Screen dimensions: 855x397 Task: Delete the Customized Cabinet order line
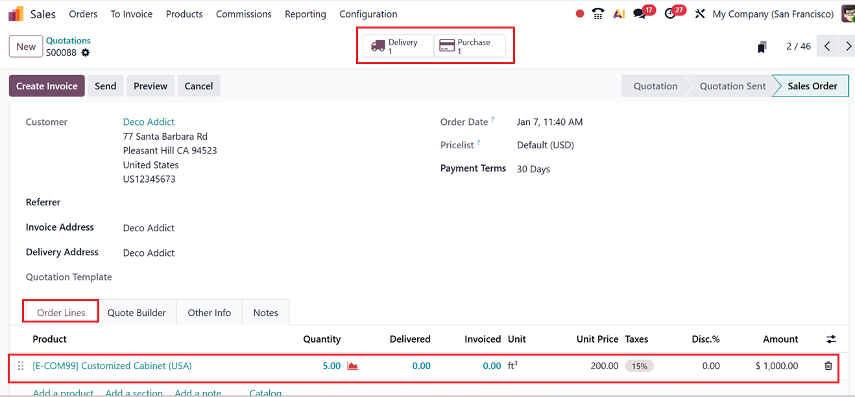828,366
